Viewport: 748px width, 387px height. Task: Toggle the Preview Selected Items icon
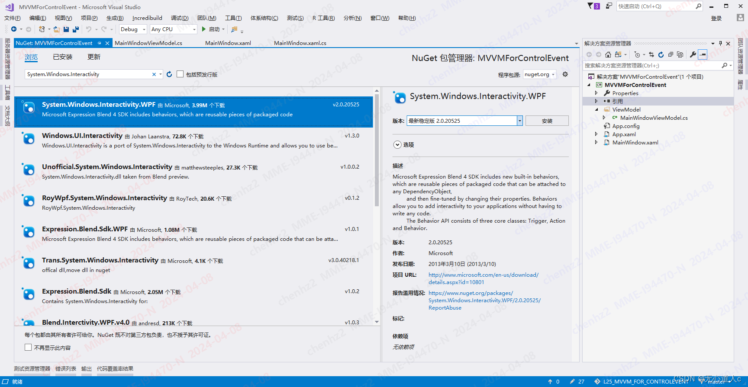coord(703,54)
